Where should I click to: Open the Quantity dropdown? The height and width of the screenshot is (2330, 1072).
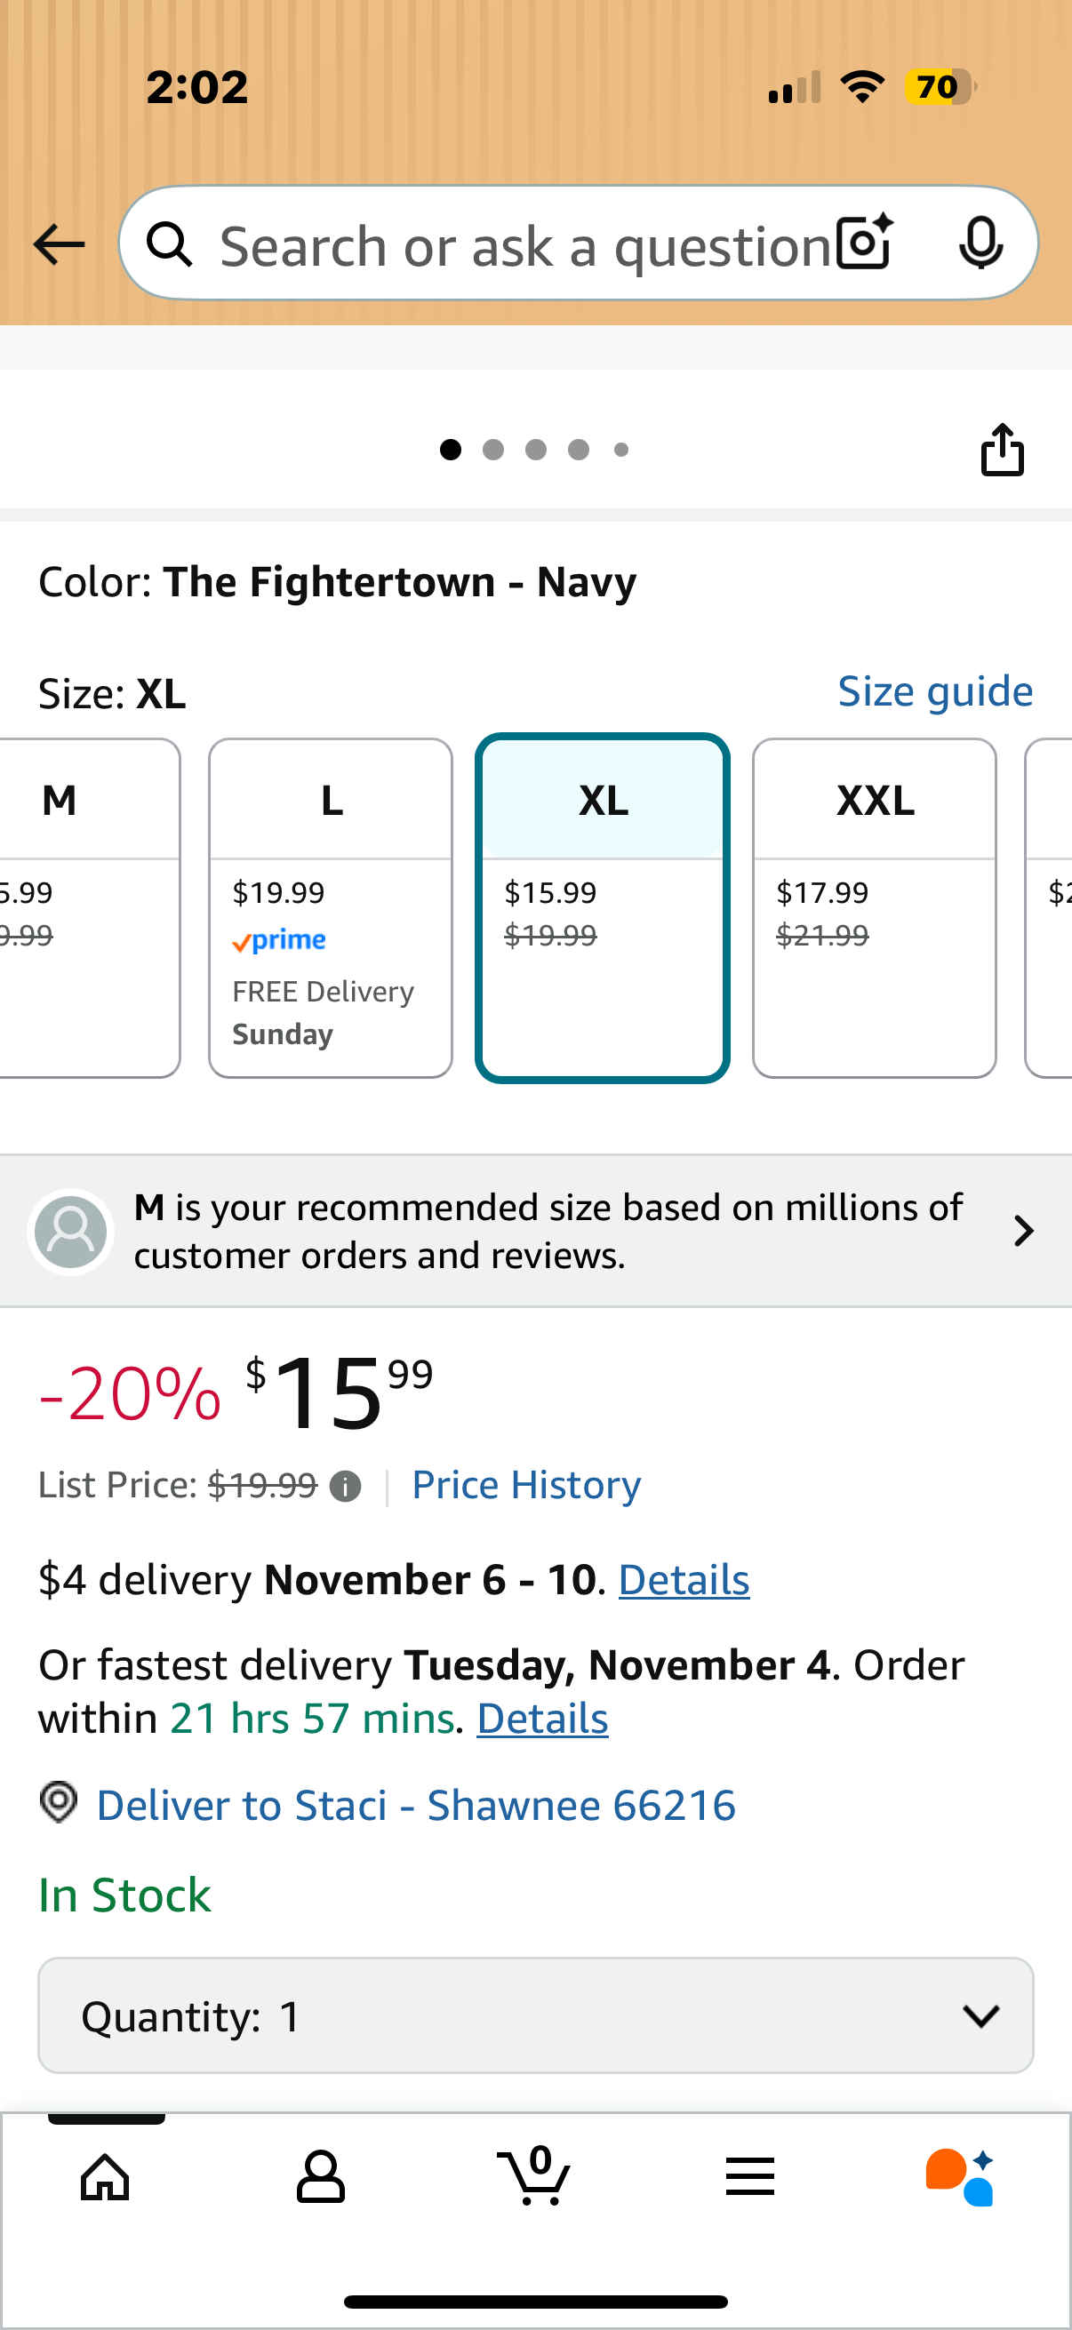pyautogui.click(x=535, y=2015)
